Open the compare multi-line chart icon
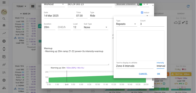Viewport: 196px width, 93px height. [x=4, y=65]
